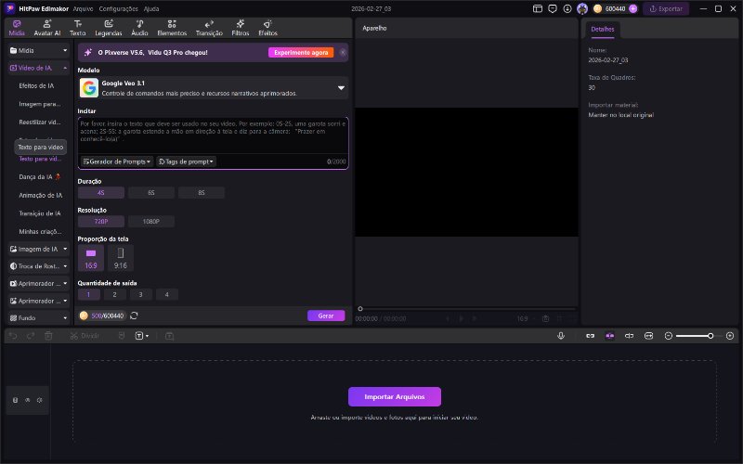Set output quantity to 2
Screen dimensions: 743x464
114,294
